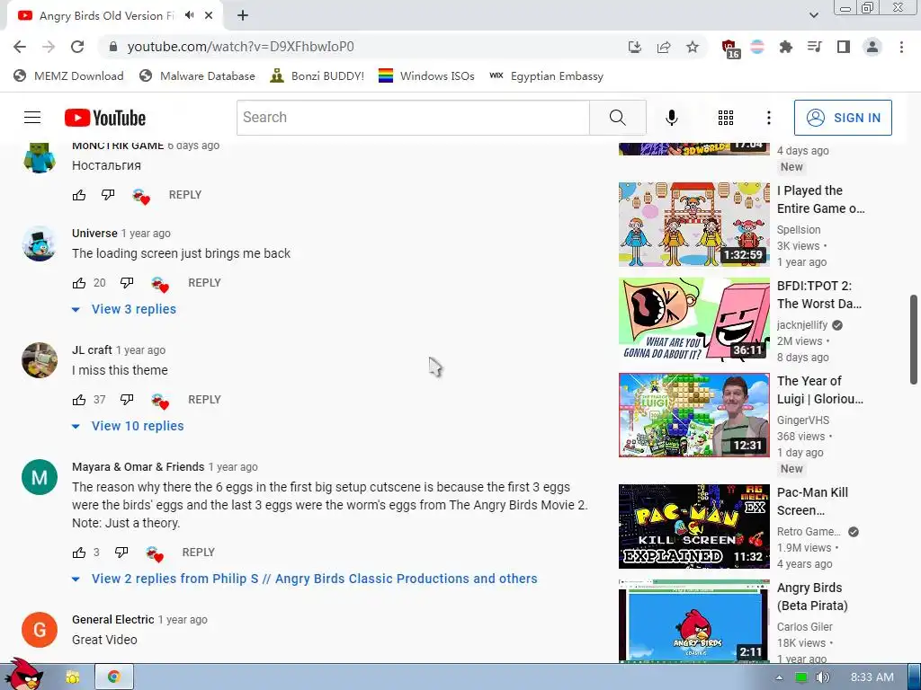This screenshot has width=921, height=690.
Task: Install app via address bar icon
Action: (x=634, y=47)
